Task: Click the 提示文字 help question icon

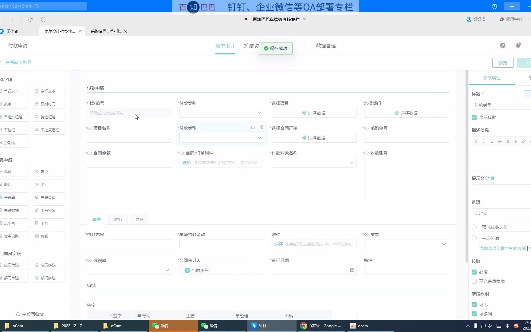Action: (493, 178)
